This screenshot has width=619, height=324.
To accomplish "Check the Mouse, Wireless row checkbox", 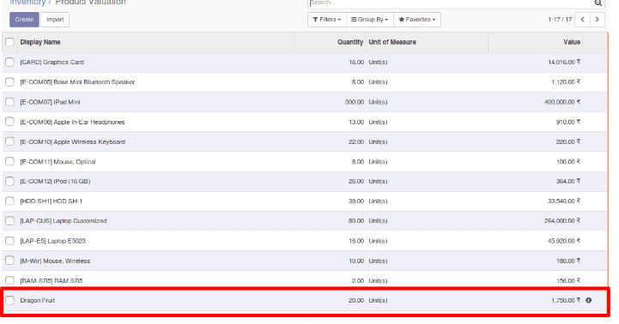I will tap(9, 261).
